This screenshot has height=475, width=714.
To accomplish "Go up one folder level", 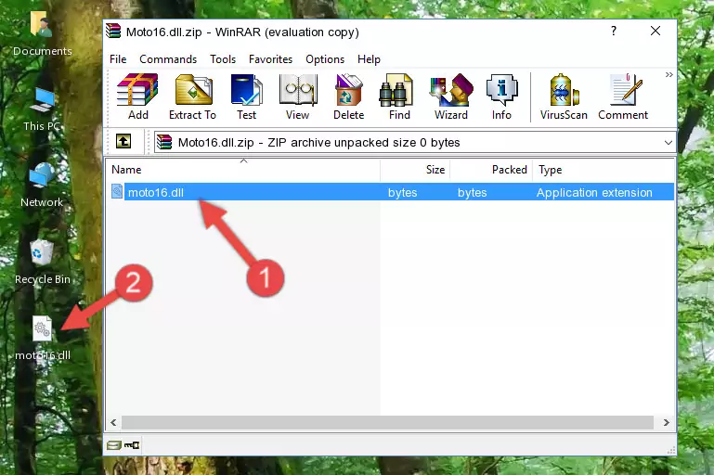I will (x=123, y=142).
